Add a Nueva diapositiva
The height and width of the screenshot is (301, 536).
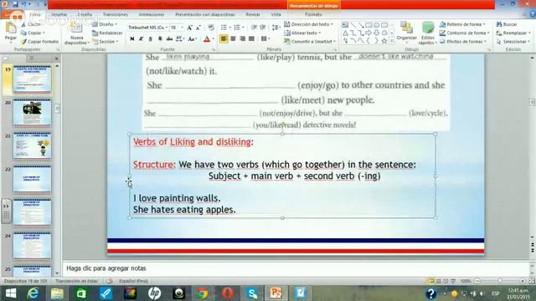(76, 34)
